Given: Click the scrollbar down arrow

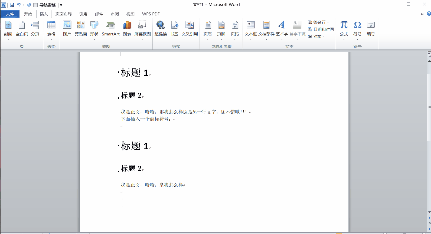Looking at the screenshot, I should 429,212.
